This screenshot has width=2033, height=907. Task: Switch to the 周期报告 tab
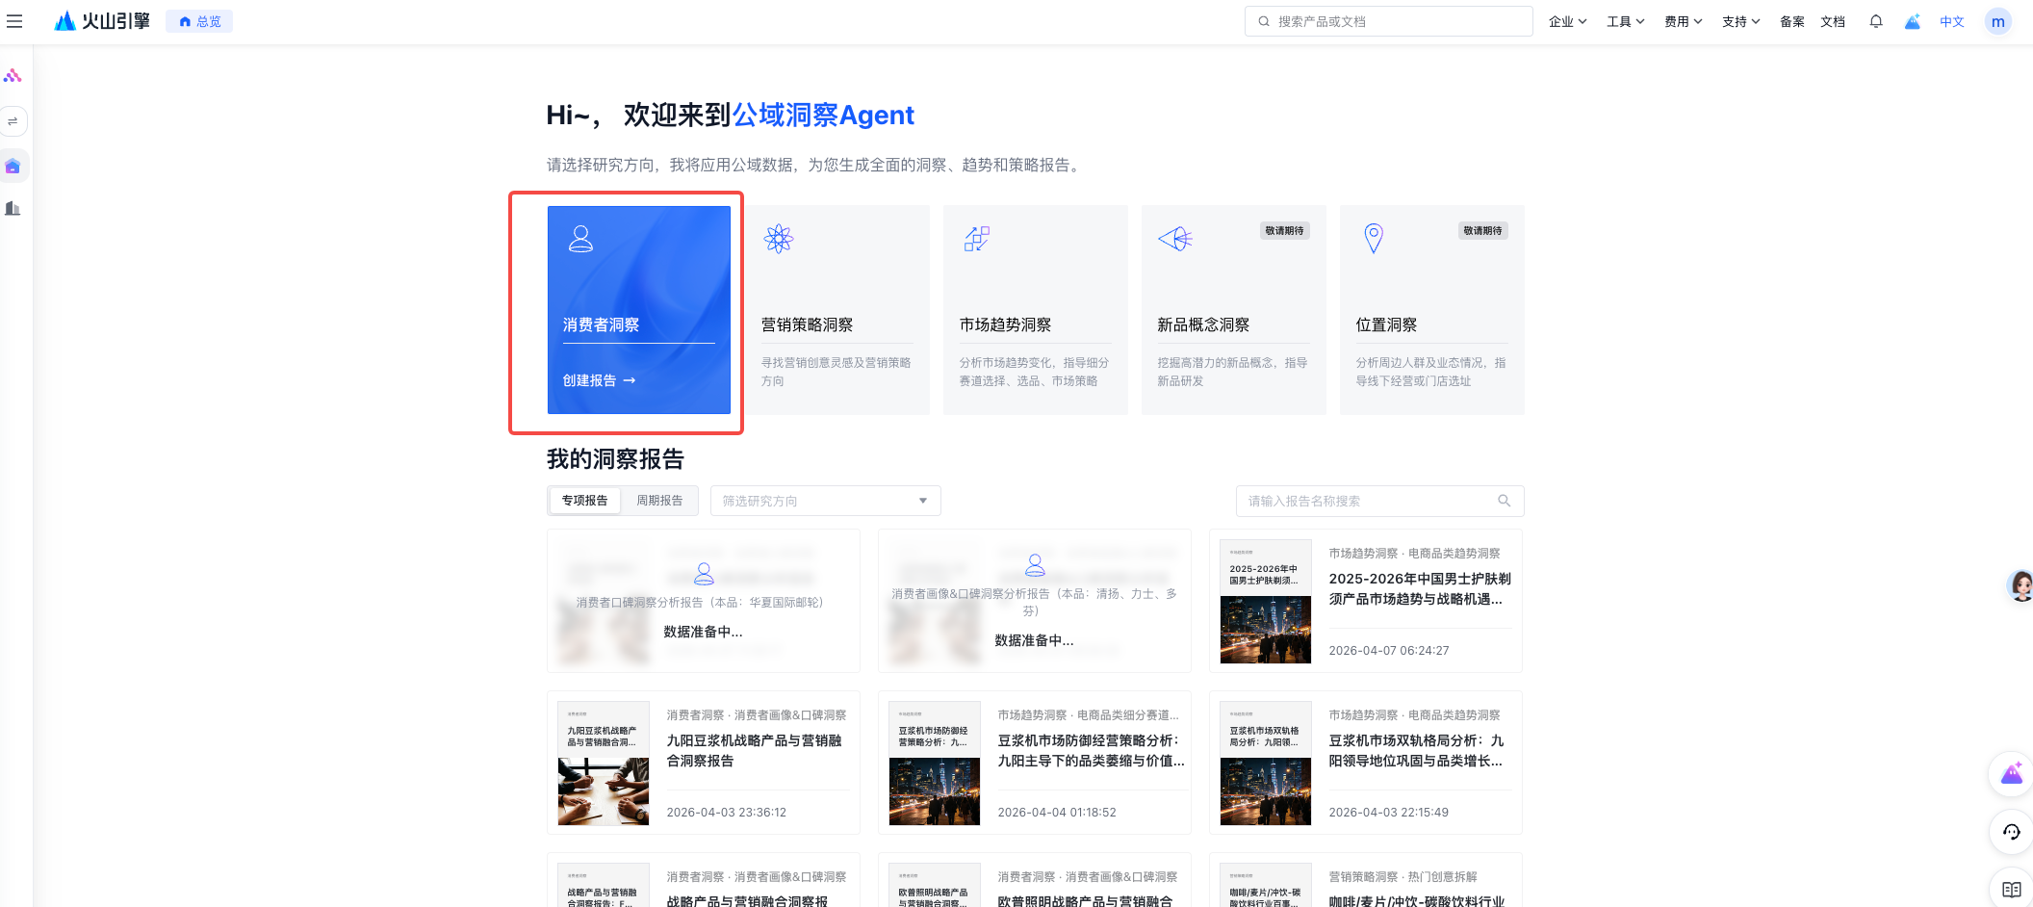(x=659, y=501)
